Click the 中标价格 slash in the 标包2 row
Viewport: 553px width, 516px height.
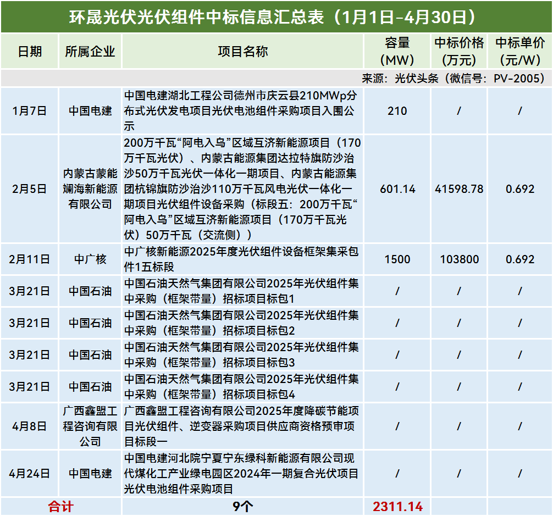tap(459, 323)
